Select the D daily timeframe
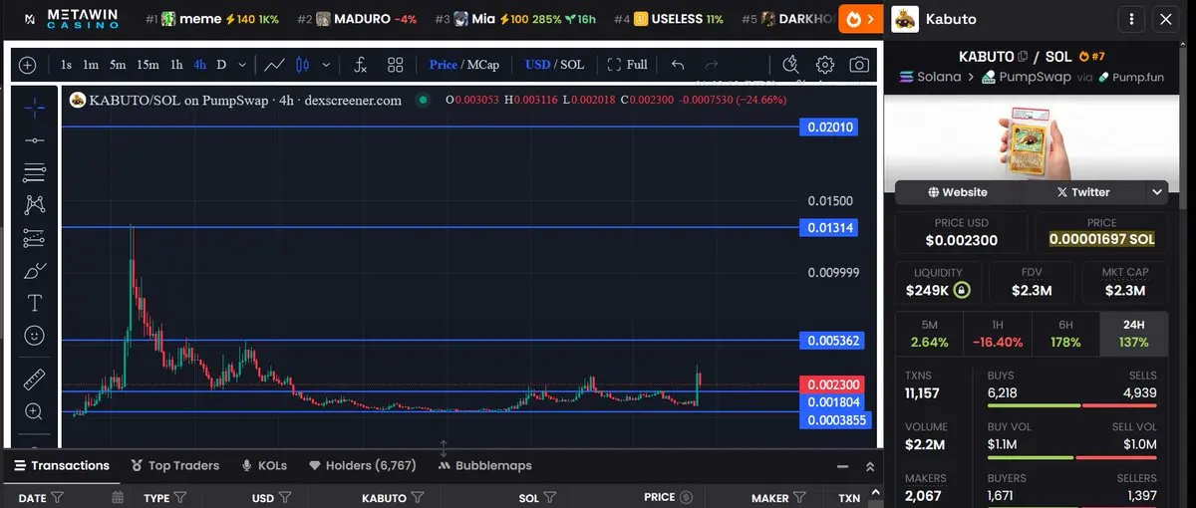Viewport: 1196px width, 508px height. (x=221, y=65)
